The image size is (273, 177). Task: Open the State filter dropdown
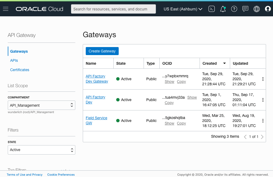pos(41,150)
